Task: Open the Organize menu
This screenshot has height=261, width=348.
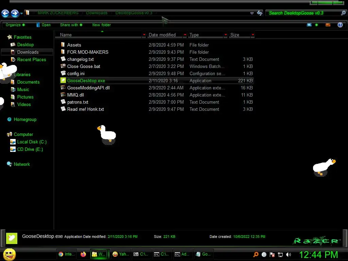Action: coord(15,25)
